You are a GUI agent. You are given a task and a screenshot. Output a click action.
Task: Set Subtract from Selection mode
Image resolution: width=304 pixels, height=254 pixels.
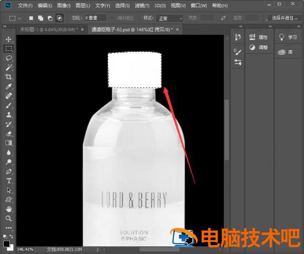tap(50, 18)
